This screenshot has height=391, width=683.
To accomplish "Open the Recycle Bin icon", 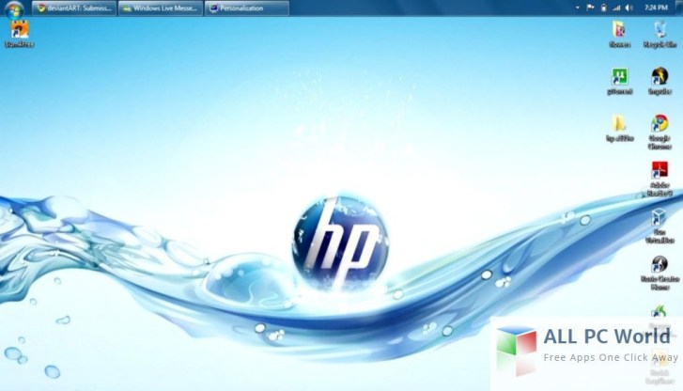I will tap(660, 34).
